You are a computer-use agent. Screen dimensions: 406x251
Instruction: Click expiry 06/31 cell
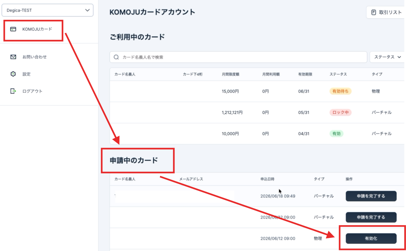pyautogui.click(x=304, y=91)
